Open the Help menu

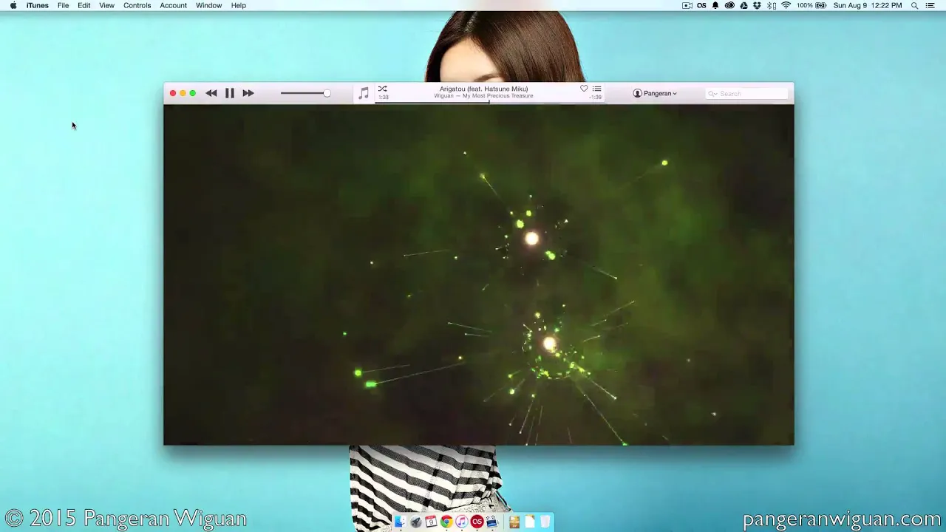[x=239, y=5]
